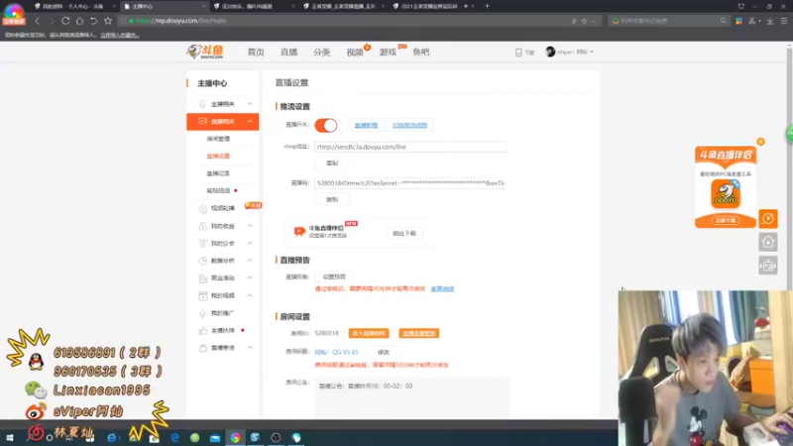The width and height of the screenshot is (793, 446).
Task: Copy the rtmp address with 复制 button
Action: pyautogui.click(x=332, y=163)
